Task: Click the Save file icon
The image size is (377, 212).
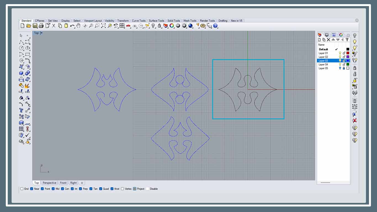Action: (35, 26)
